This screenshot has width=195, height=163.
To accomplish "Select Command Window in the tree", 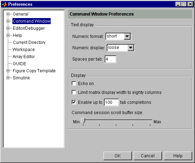I will coord(32,21).
